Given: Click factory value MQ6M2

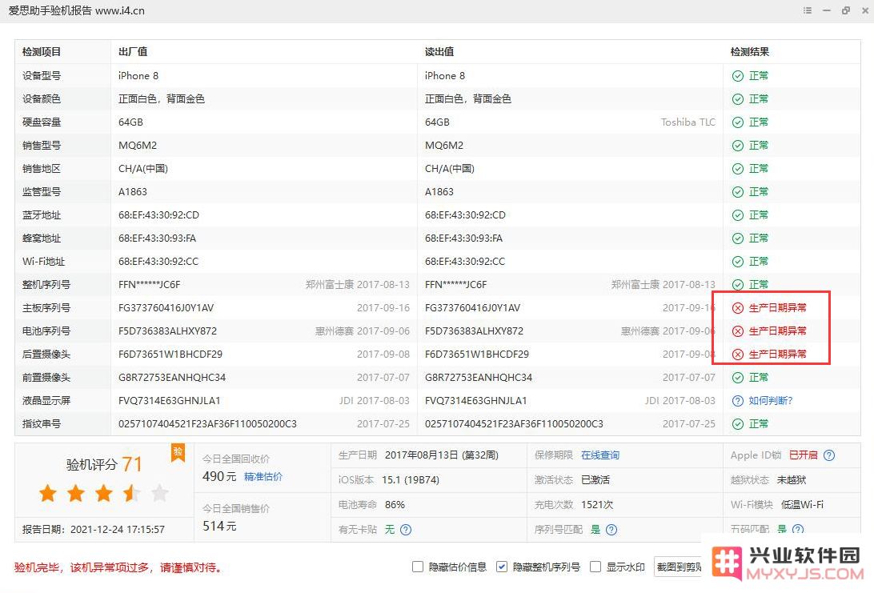Looking at the screenshot, I should click(x=138, y=146).
